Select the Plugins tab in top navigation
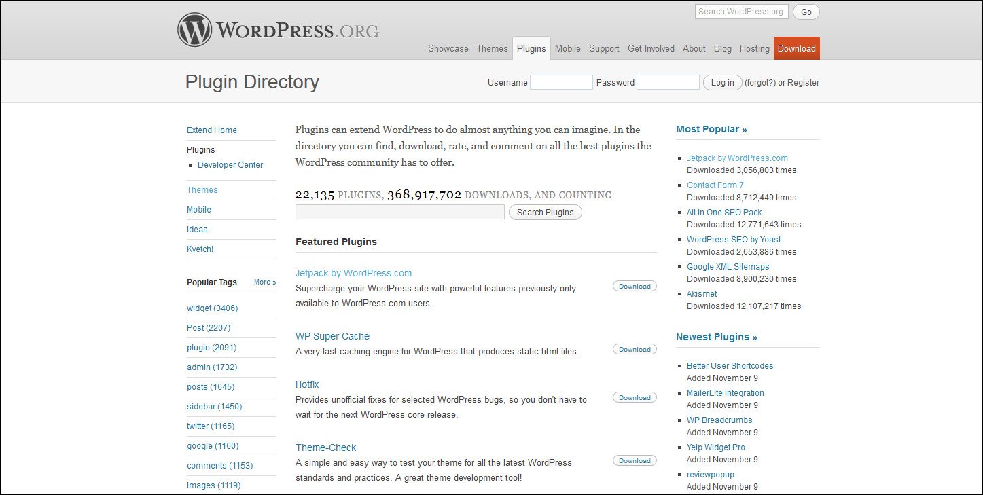 (x=531, y=48)
